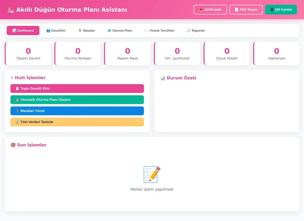Select the Oturma Planı tab

click(120, 30)
